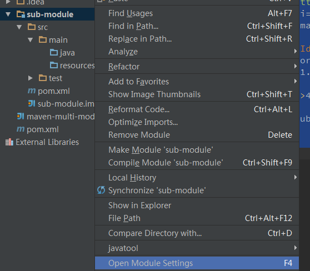Choose Compile Module 'sub-module' entry
Image resolution: width=310 pixels, height=271 pixels.
[197, 163]
